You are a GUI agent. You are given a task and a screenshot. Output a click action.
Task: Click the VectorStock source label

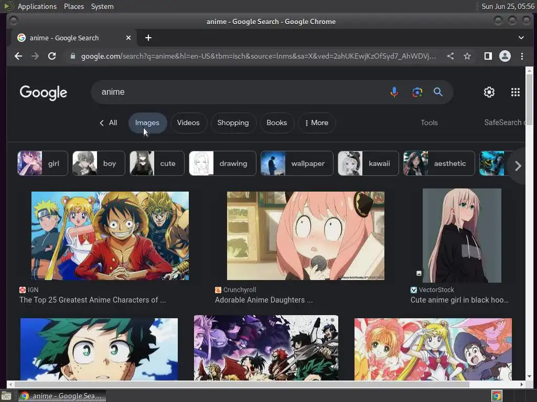tap(436, 290)
